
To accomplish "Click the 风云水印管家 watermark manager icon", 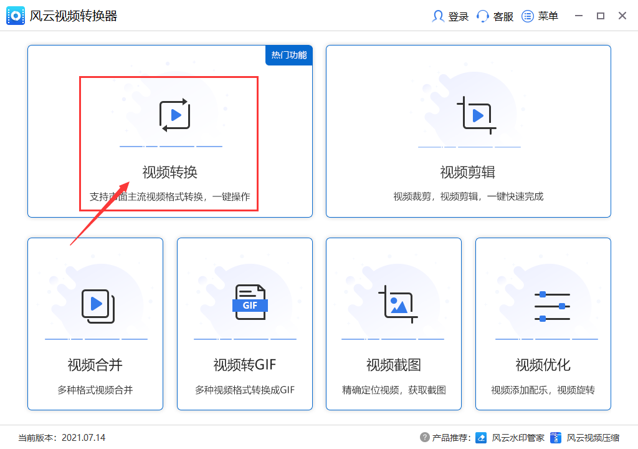I will click(x=480, y=438).
